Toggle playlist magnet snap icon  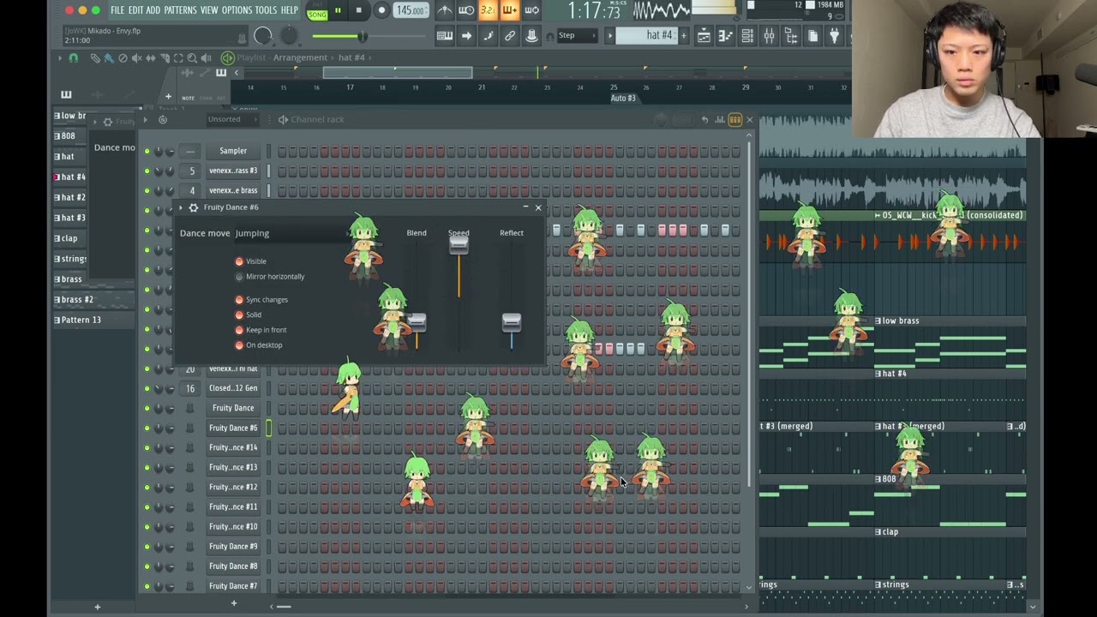[74, 58]
